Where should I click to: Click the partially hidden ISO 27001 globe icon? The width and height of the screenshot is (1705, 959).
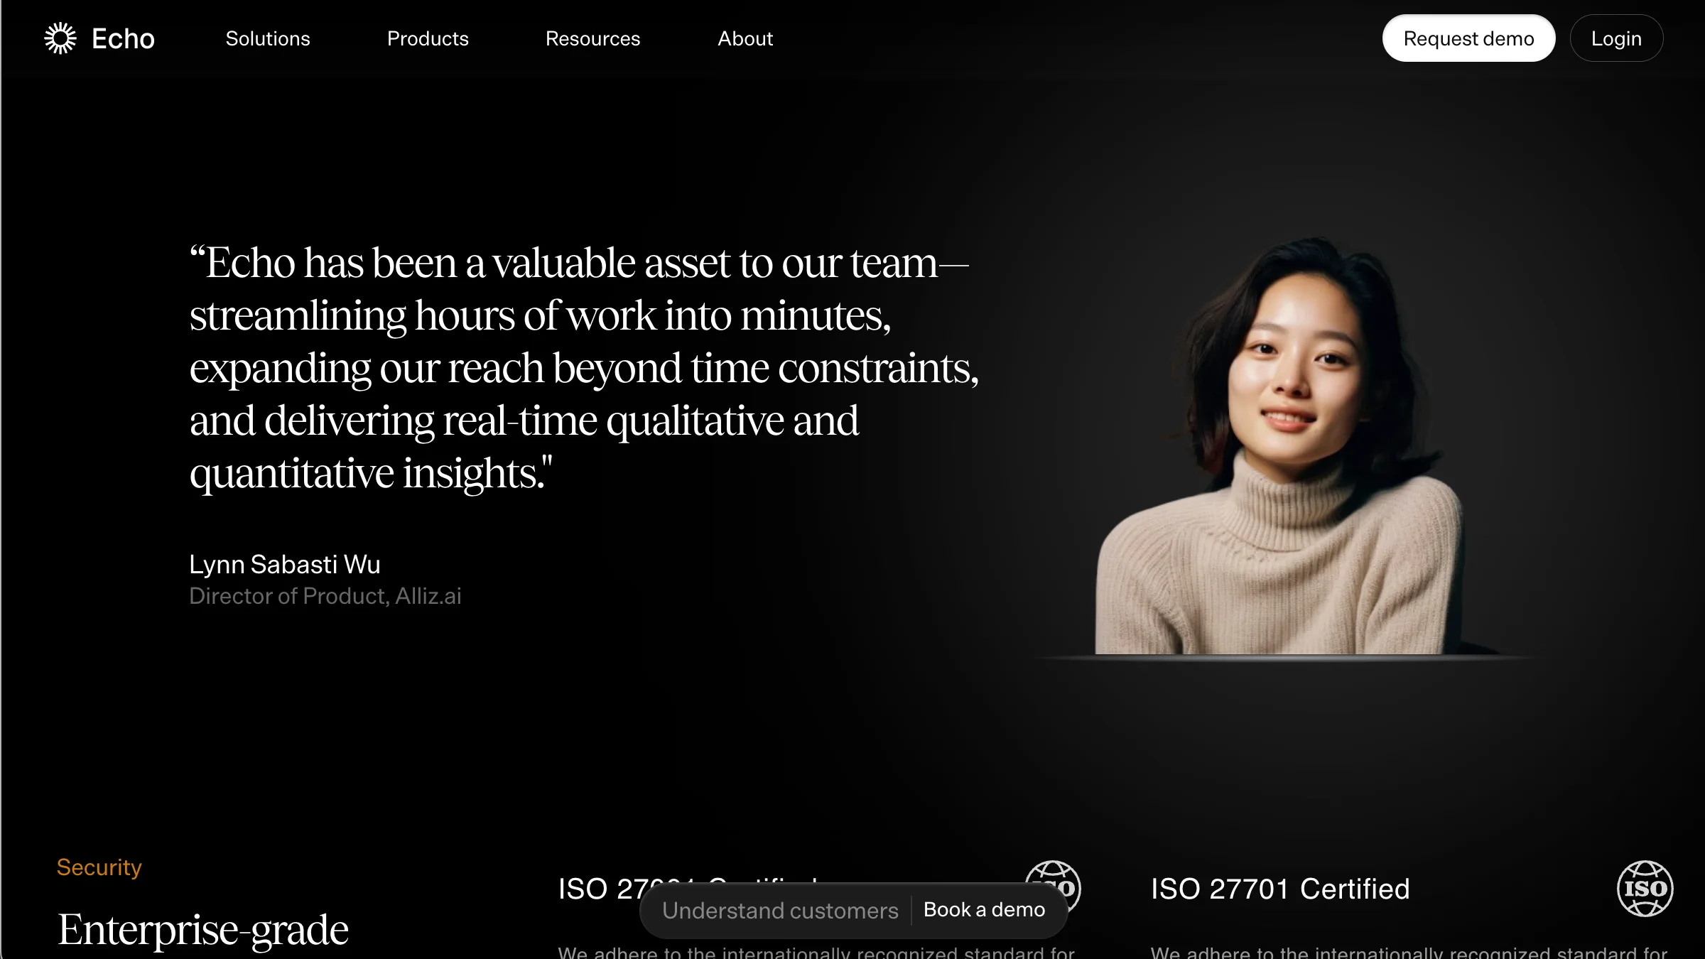click(1053, 872)
